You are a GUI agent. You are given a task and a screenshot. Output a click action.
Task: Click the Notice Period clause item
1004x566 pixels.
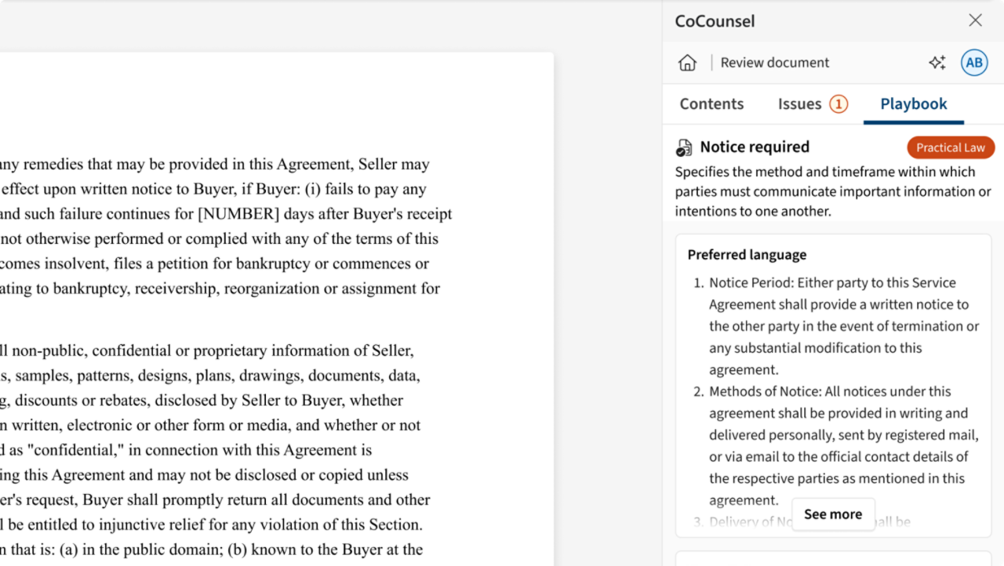click(837, 326)
